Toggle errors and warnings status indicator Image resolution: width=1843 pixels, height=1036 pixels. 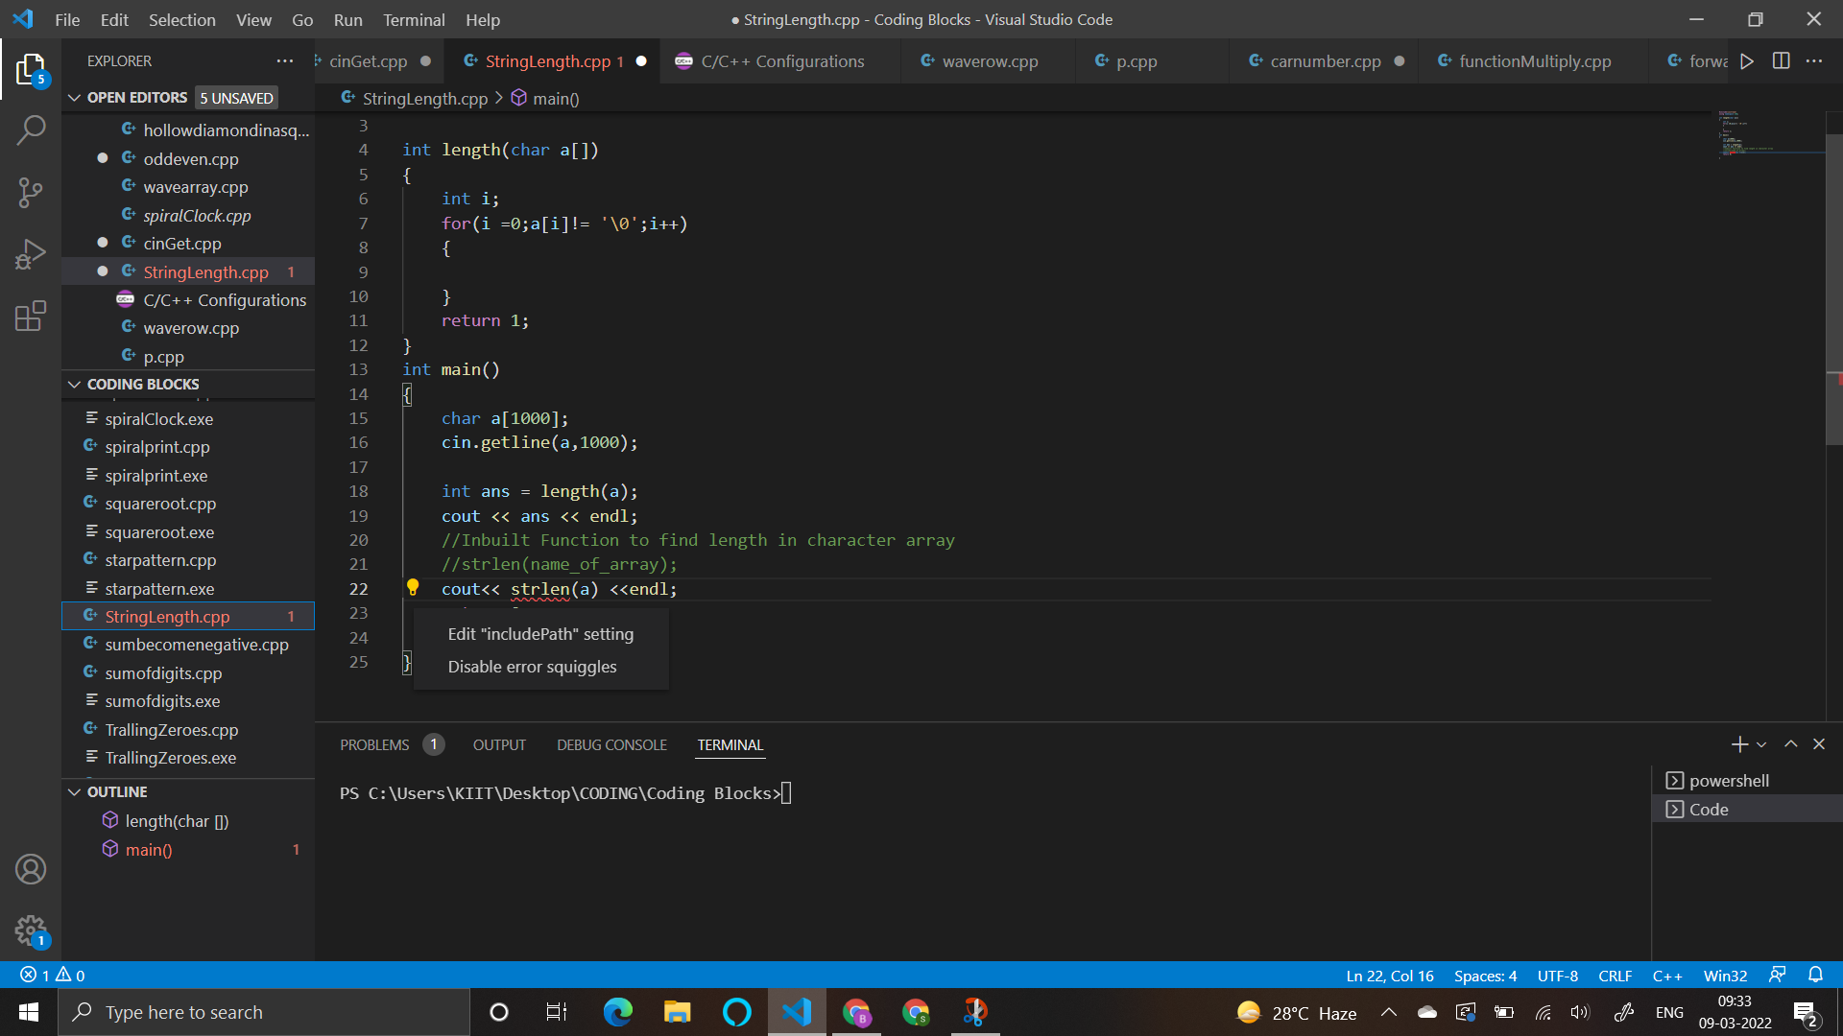pos(53,975)
